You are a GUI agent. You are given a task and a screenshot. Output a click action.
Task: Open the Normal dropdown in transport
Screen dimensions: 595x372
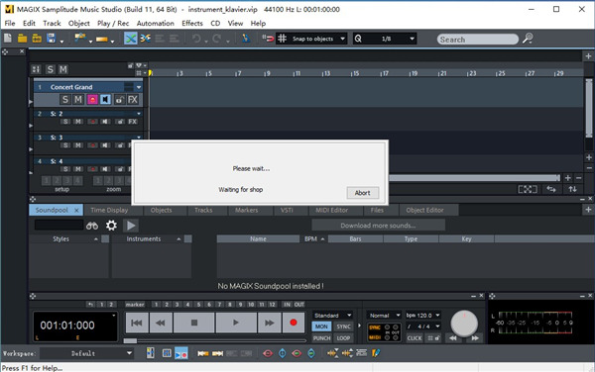384,316
